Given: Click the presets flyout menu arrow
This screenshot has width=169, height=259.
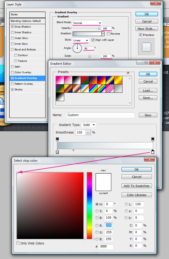Looking at the screenshot, I should click(128, 72).
